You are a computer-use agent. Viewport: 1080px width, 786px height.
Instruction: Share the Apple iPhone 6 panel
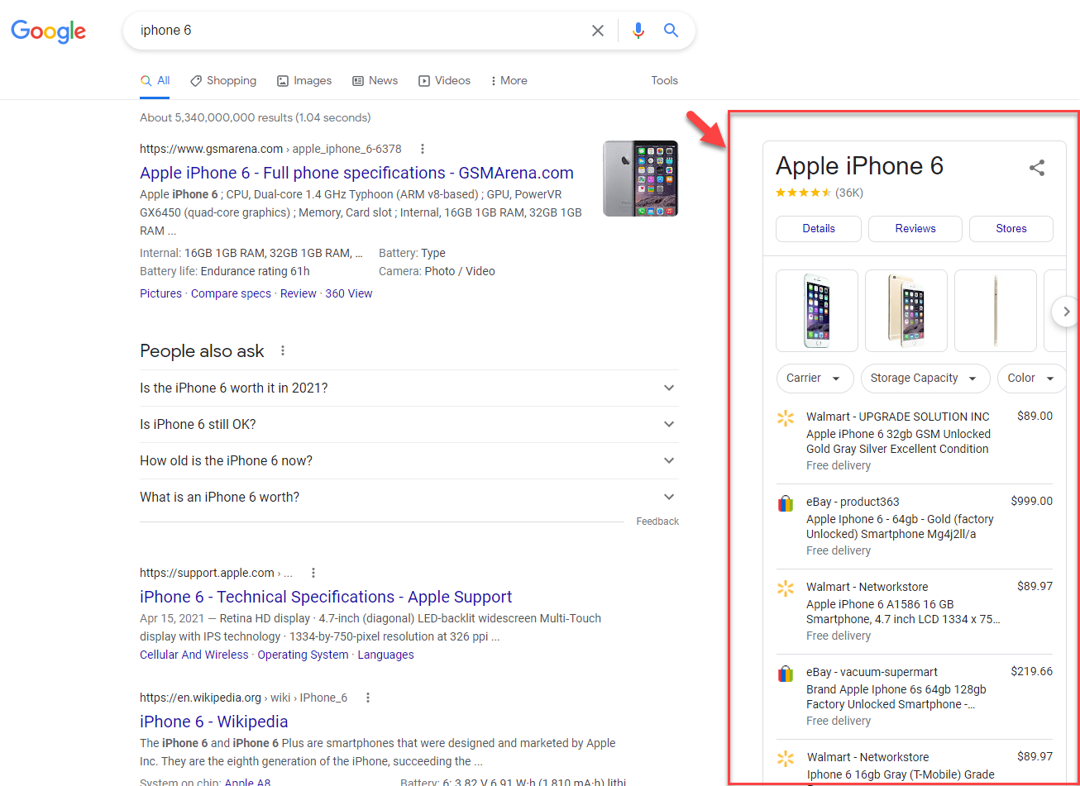click(1036, 168)
